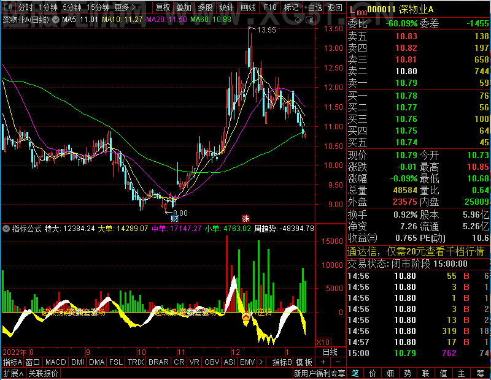Select 画线 drawing tool
Screen dimensions: 491x380
(248, 7)
